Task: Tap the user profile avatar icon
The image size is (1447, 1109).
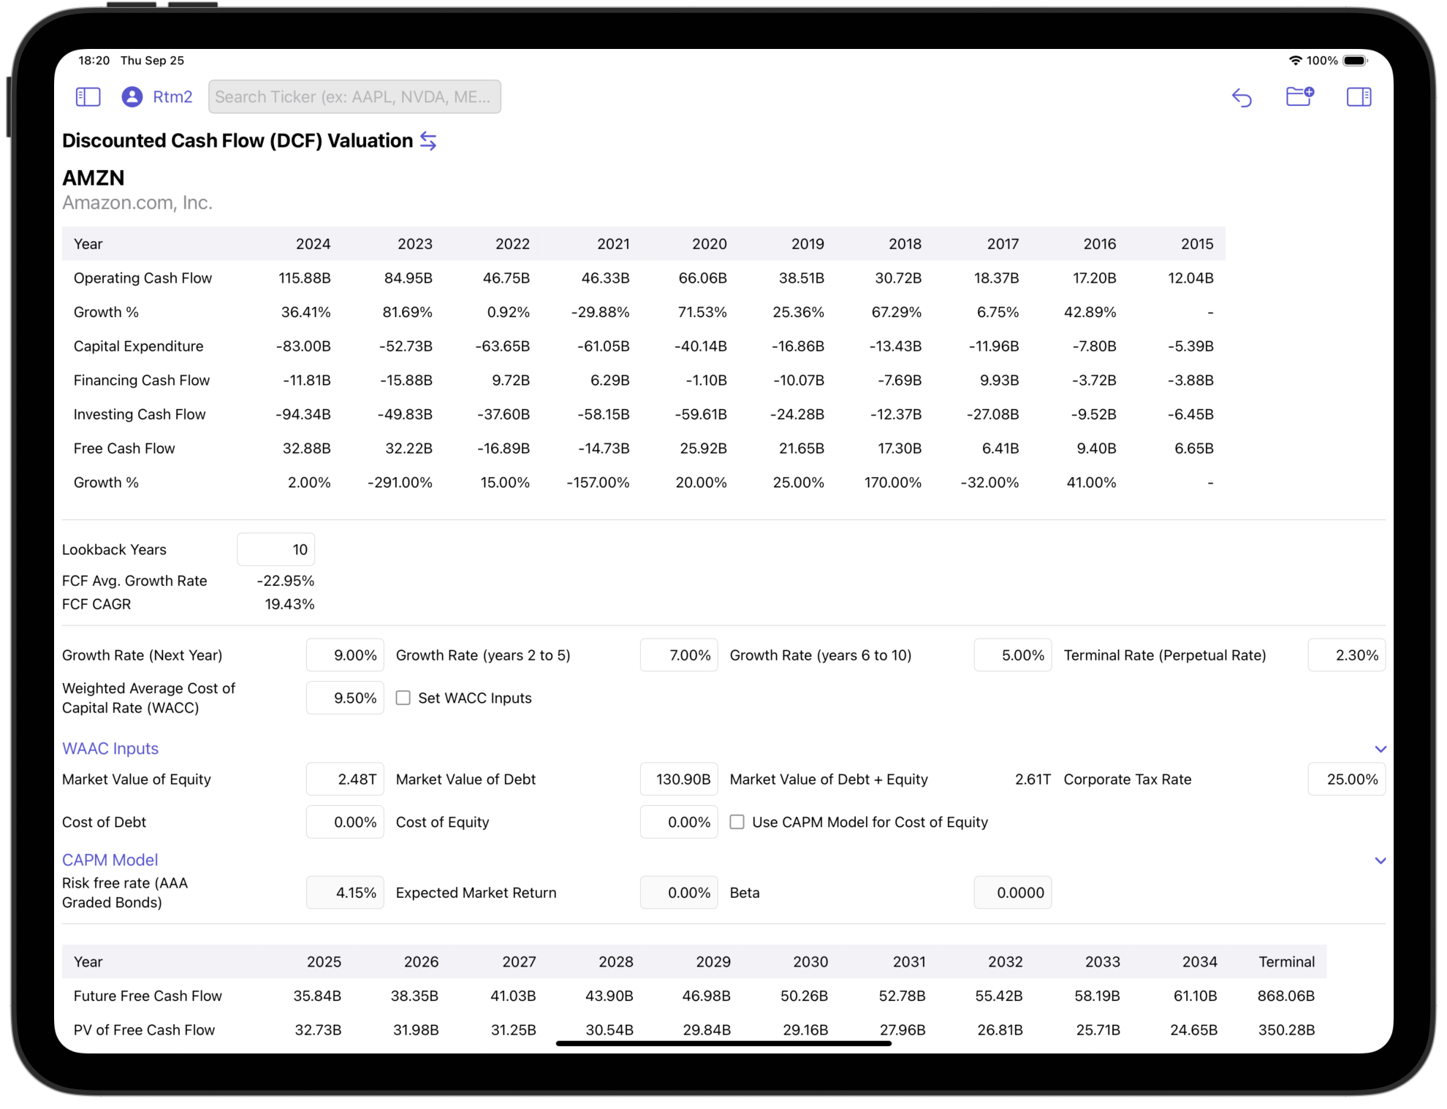Action: pyautogui.click(x=132, y=97)
